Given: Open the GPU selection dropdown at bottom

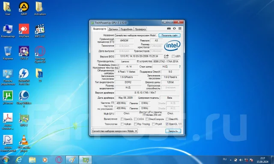Looking at the screenshot, I should pyautogui.click(x=115, y=131).
